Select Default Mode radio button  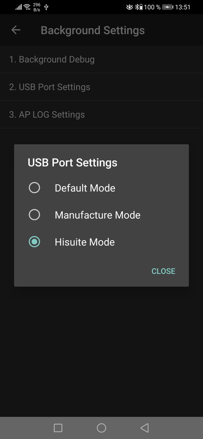[x=35, y=187]
